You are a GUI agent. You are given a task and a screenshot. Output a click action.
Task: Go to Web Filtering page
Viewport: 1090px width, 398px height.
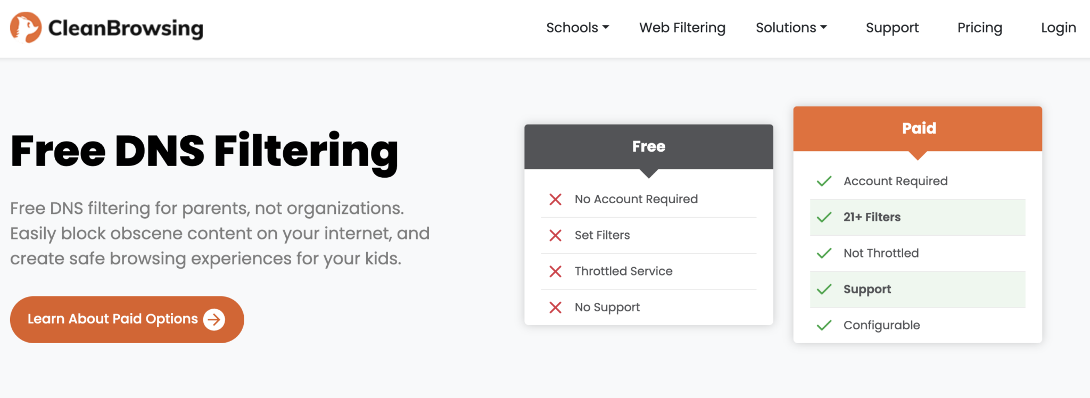point(682,28)
